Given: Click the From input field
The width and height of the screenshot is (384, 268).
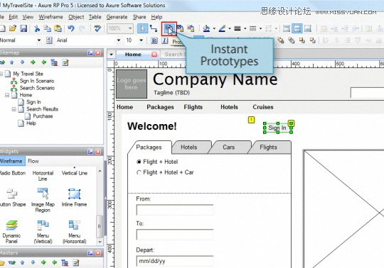Looking at the screenshot, I should 175,210.
